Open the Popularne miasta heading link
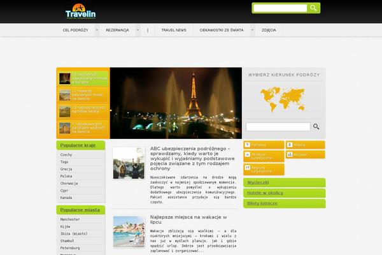This screenshot has height=255, width=382. 80,210
